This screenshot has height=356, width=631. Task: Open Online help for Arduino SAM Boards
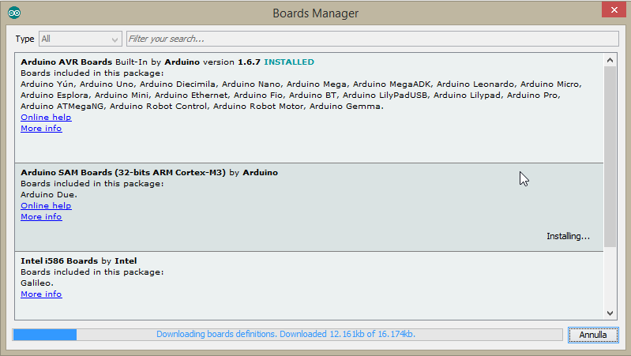[x=46, y=205]
